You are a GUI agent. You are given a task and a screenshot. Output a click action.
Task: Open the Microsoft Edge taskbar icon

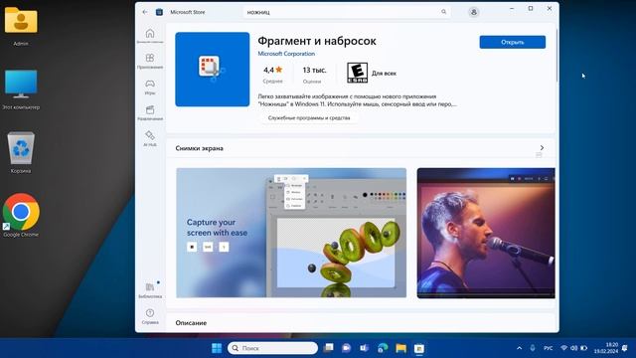coord(382,348)
